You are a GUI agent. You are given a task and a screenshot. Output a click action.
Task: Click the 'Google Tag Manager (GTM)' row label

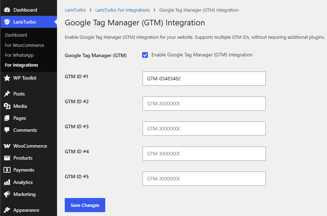[96, 55]
